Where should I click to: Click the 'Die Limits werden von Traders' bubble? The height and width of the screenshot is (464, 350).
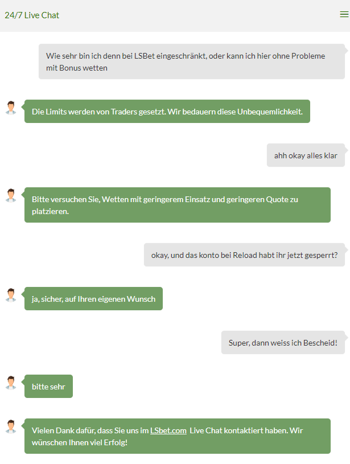167,111
